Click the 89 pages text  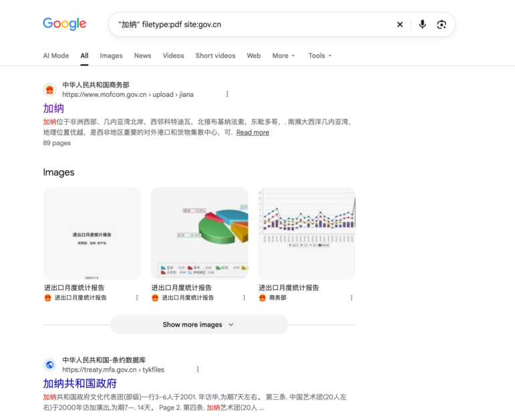tap(57, 143)
